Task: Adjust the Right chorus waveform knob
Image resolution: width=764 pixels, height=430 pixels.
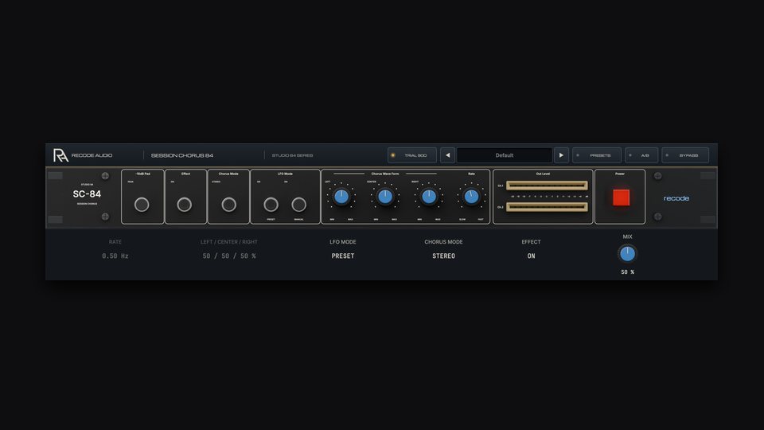Action: (429, 197)
